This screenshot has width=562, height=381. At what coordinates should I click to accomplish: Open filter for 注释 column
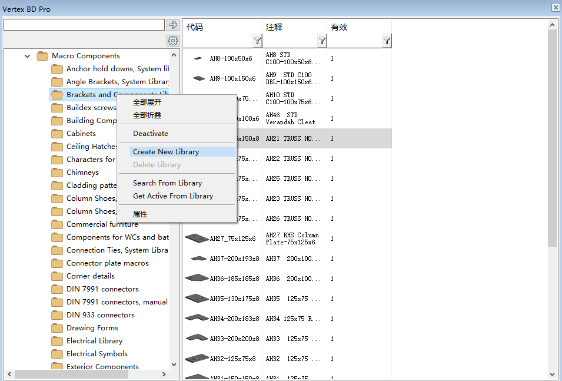point(322,41)
